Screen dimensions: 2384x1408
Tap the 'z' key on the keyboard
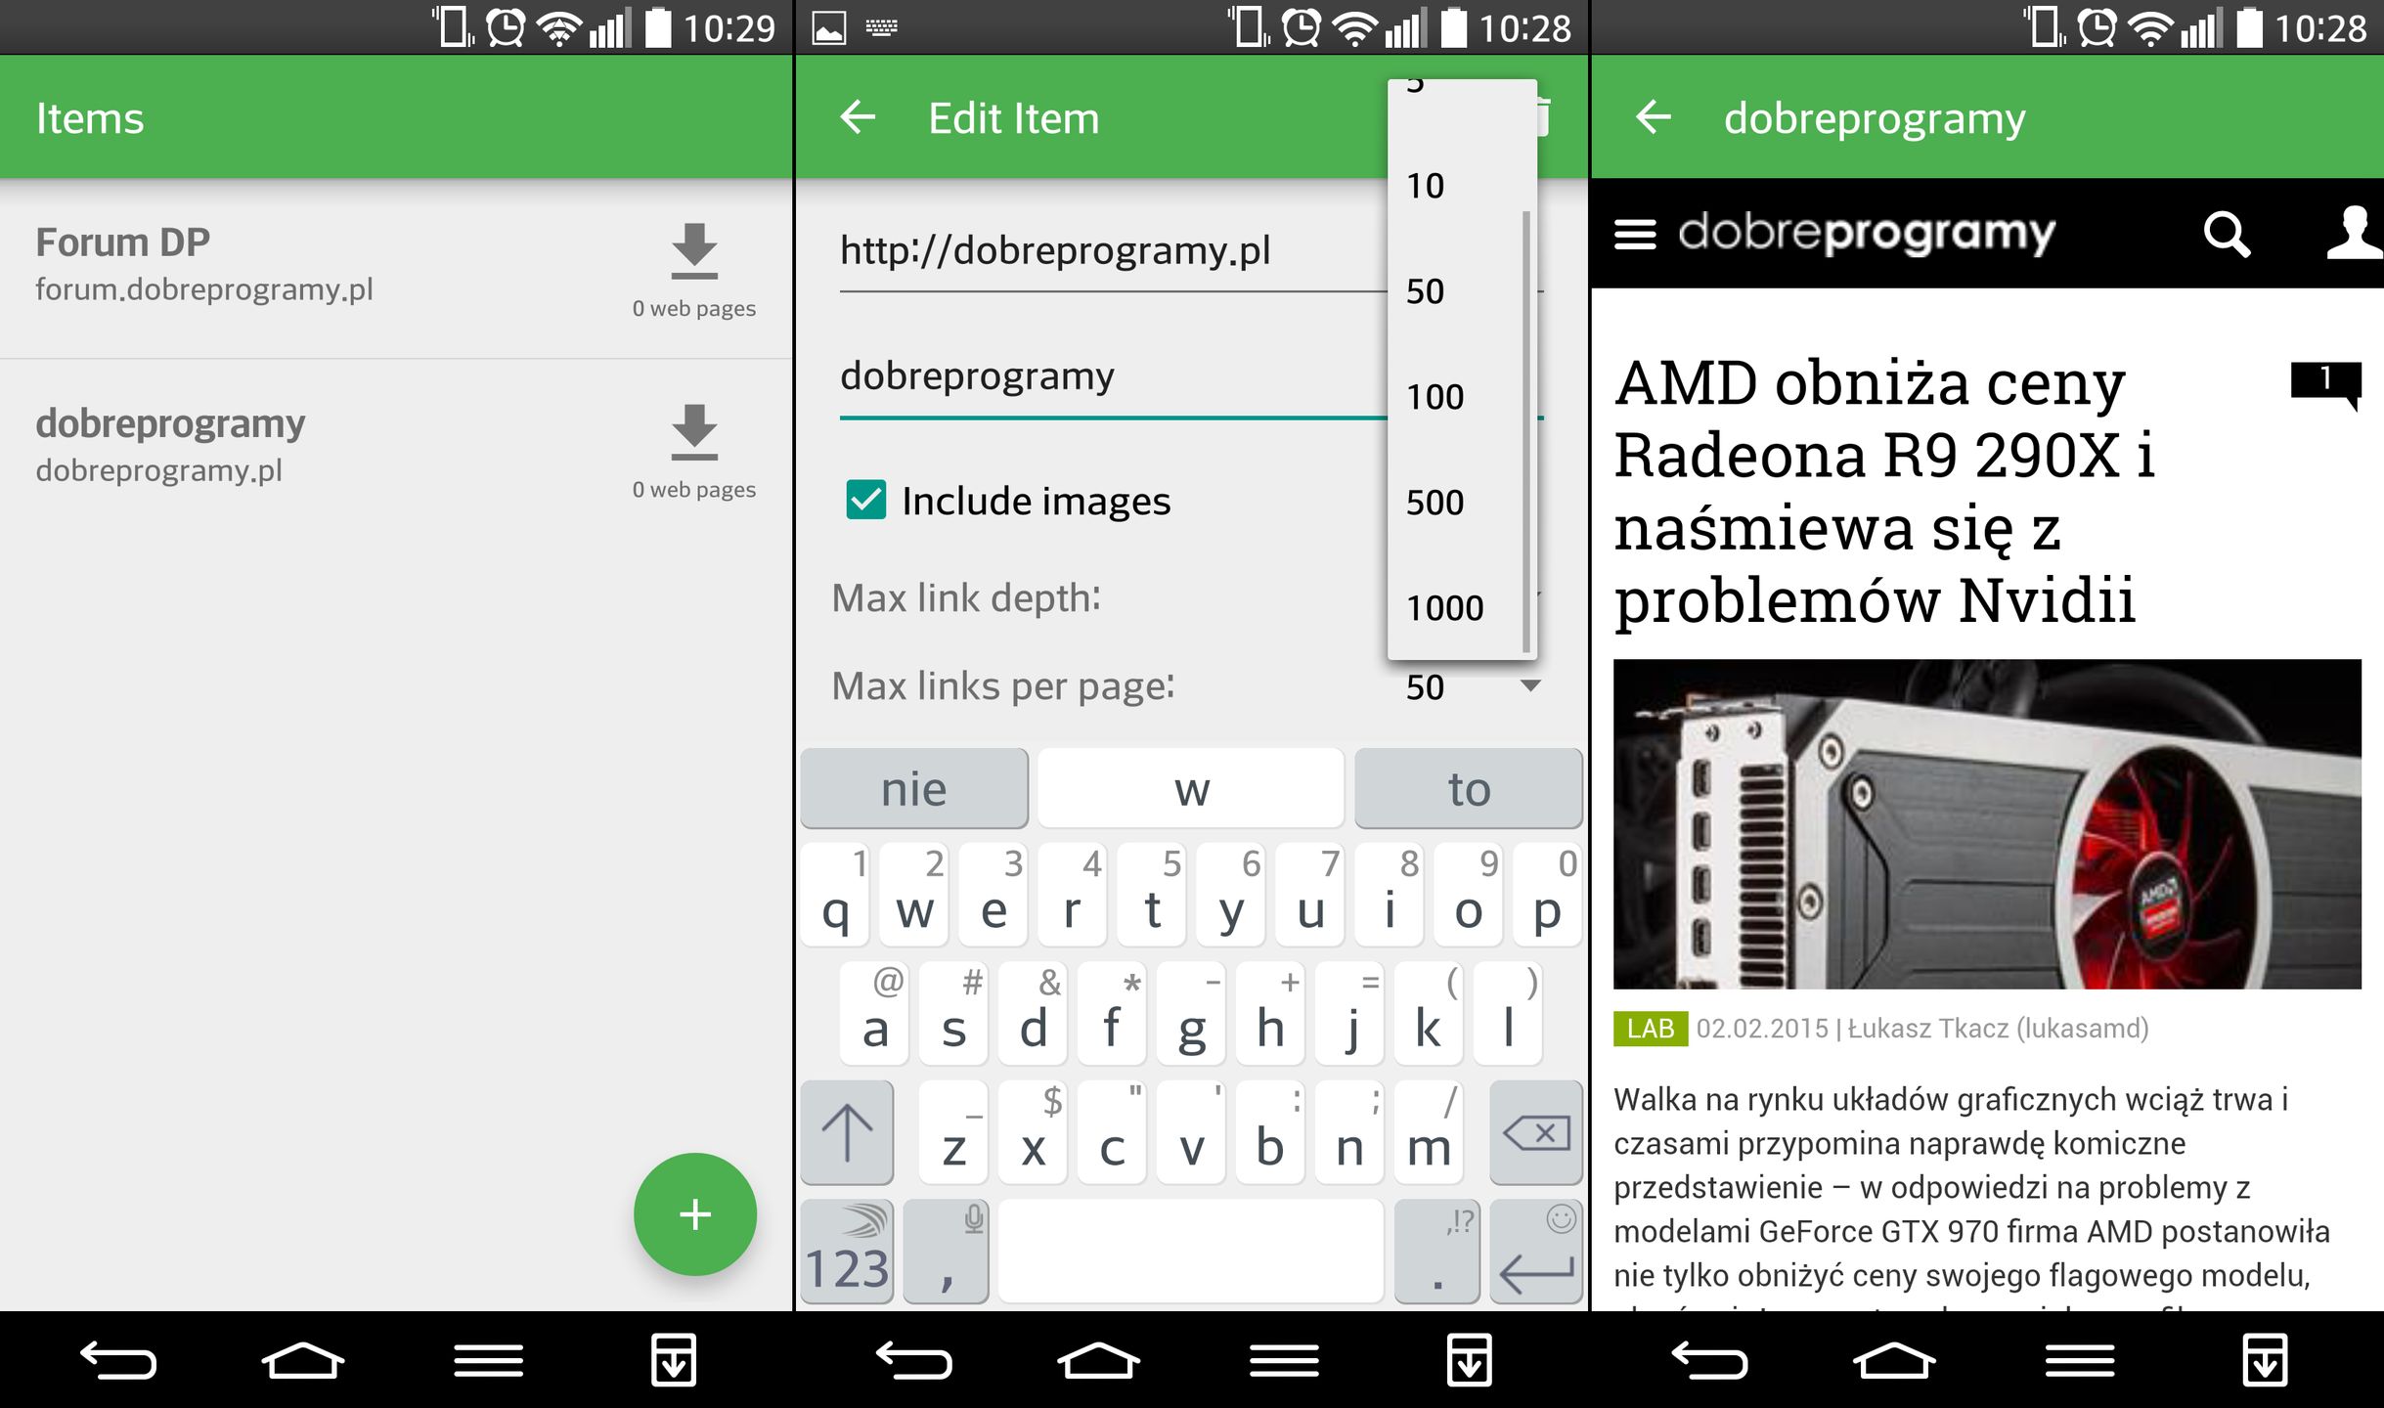(953, 1133)
